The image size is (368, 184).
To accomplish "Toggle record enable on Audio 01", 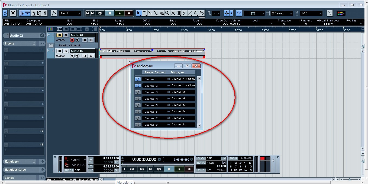I will point(72,40).
